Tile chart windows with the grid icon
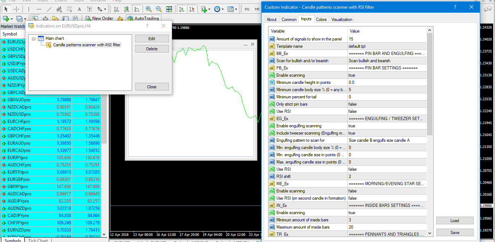Screen dimensions: 495x242 [x=169, y=9]
